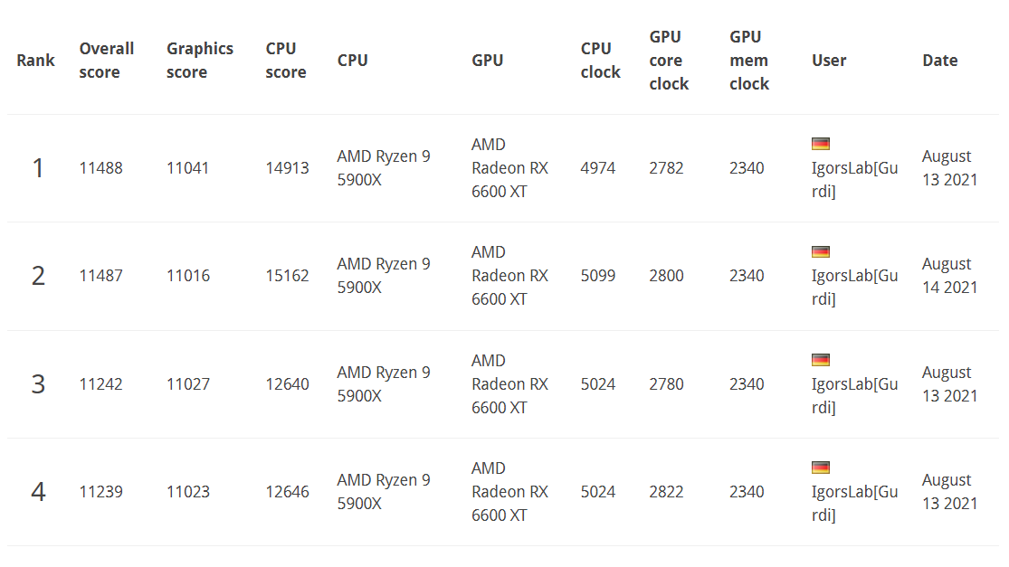Open IgorsLab[Gurdi] user link in rank 1 row

coord(854,179)
